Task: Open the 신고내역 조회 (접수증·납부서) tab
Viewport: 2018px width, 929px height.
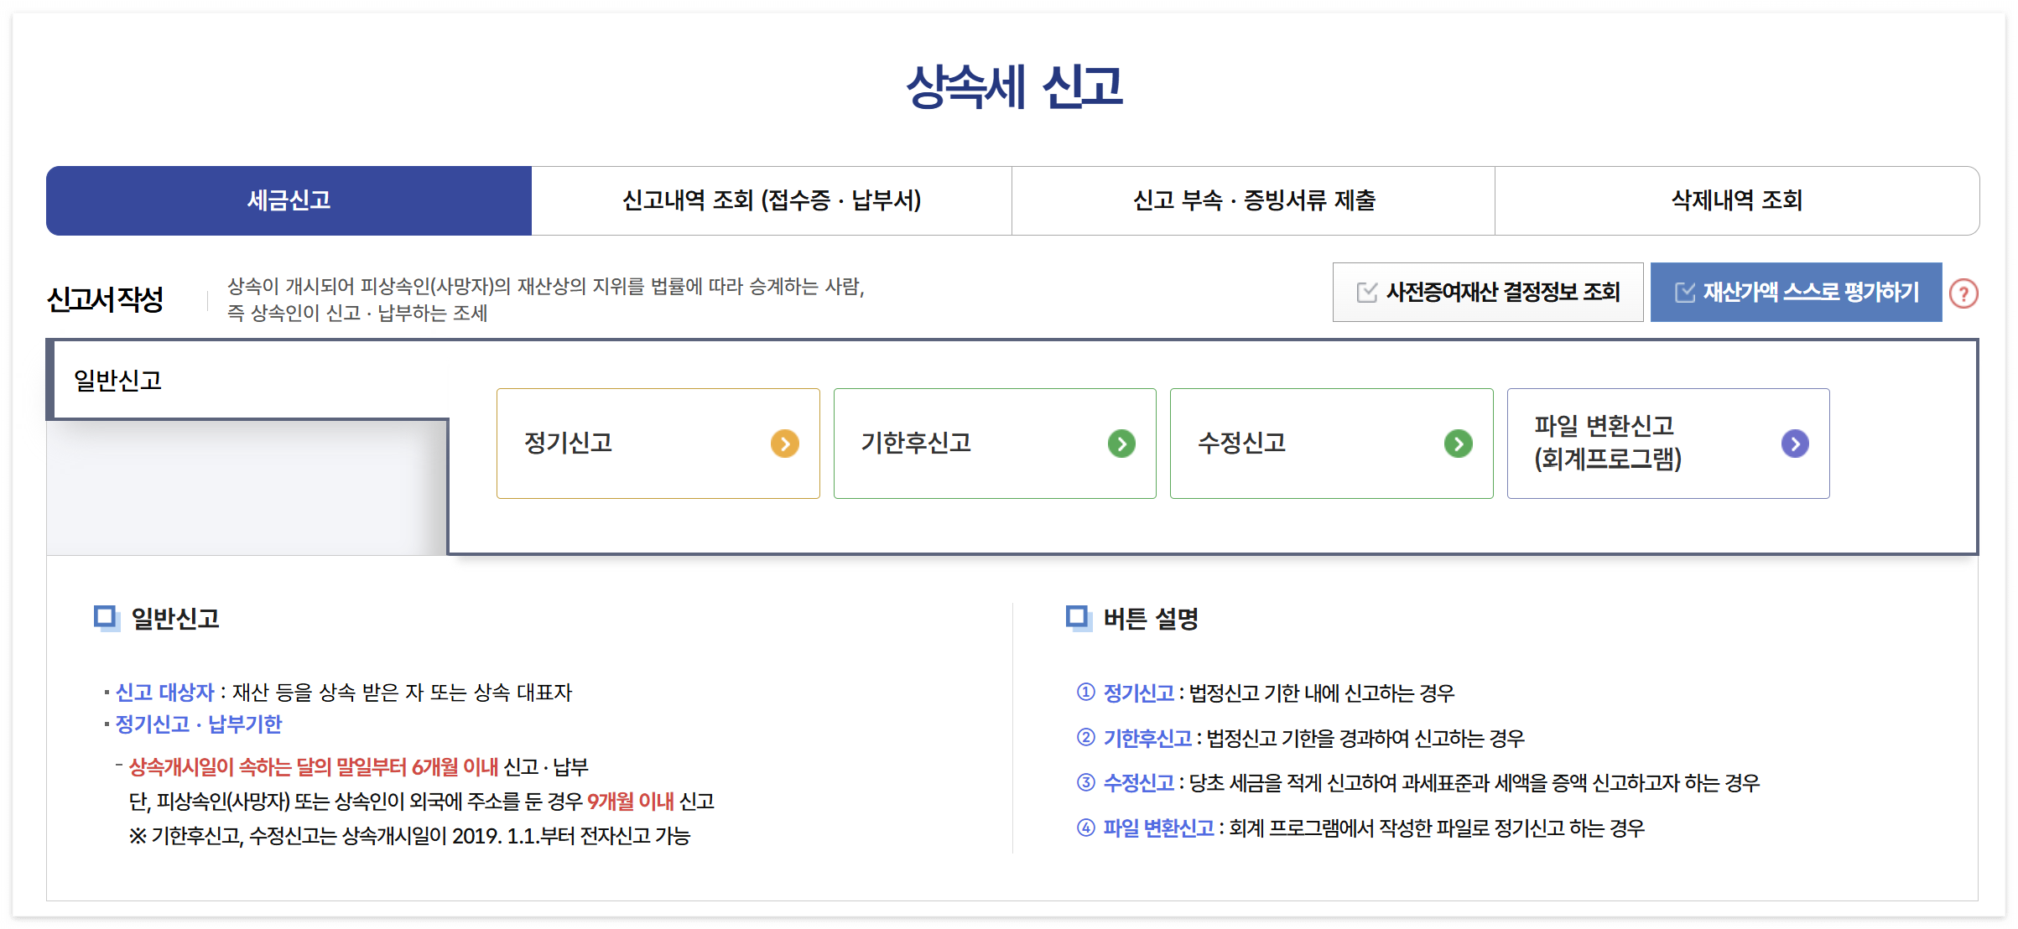Action: click(x=771, y=200)
